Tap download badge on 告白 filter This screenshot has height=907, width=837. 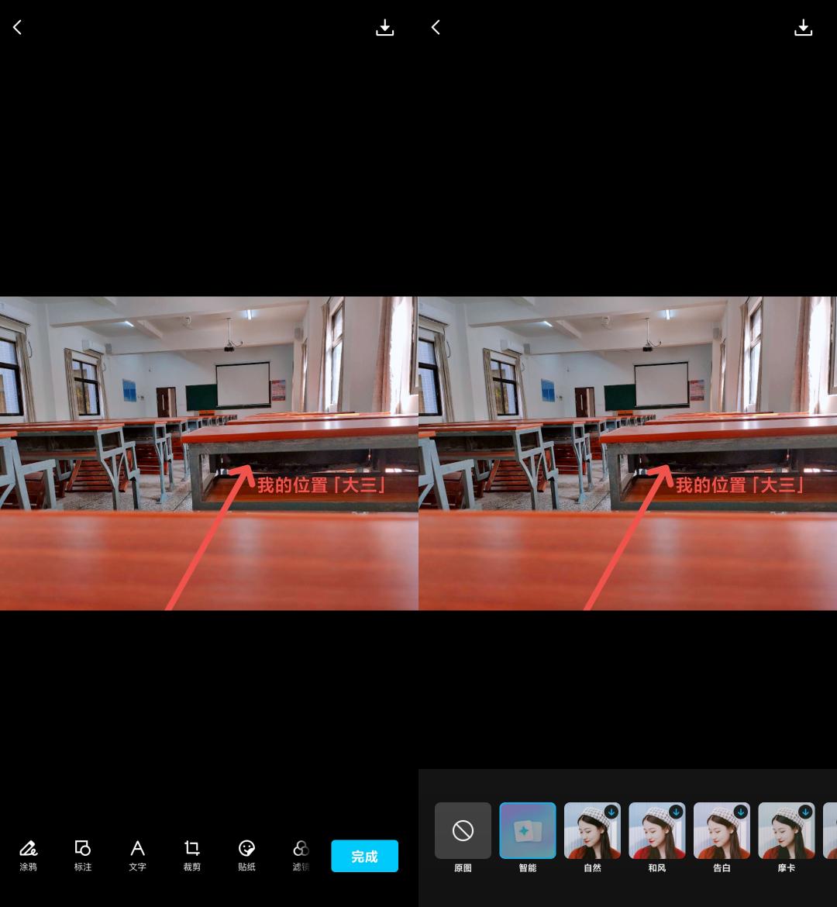741,812
